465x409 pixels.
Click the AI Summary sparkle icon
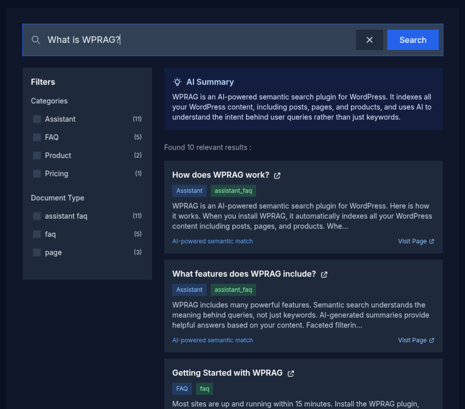coord(177,82)
